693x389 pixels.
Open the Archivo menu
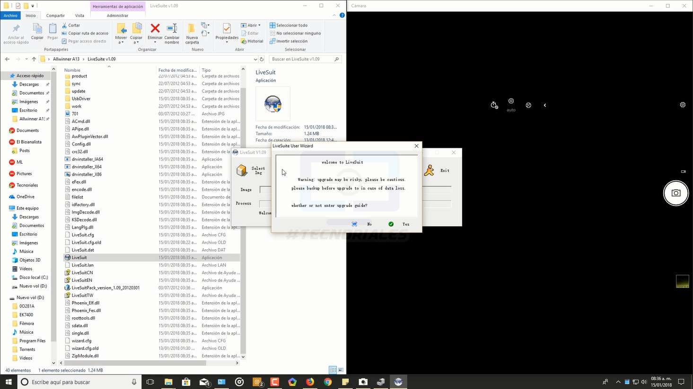(10, 16)
